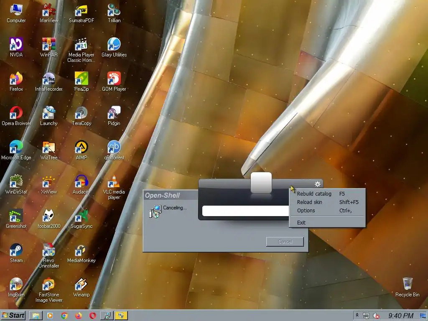Select the Pidgin desktop icon
Viewport: 428px width, 321px height.
pyautogui.click(x=114, y=116)
